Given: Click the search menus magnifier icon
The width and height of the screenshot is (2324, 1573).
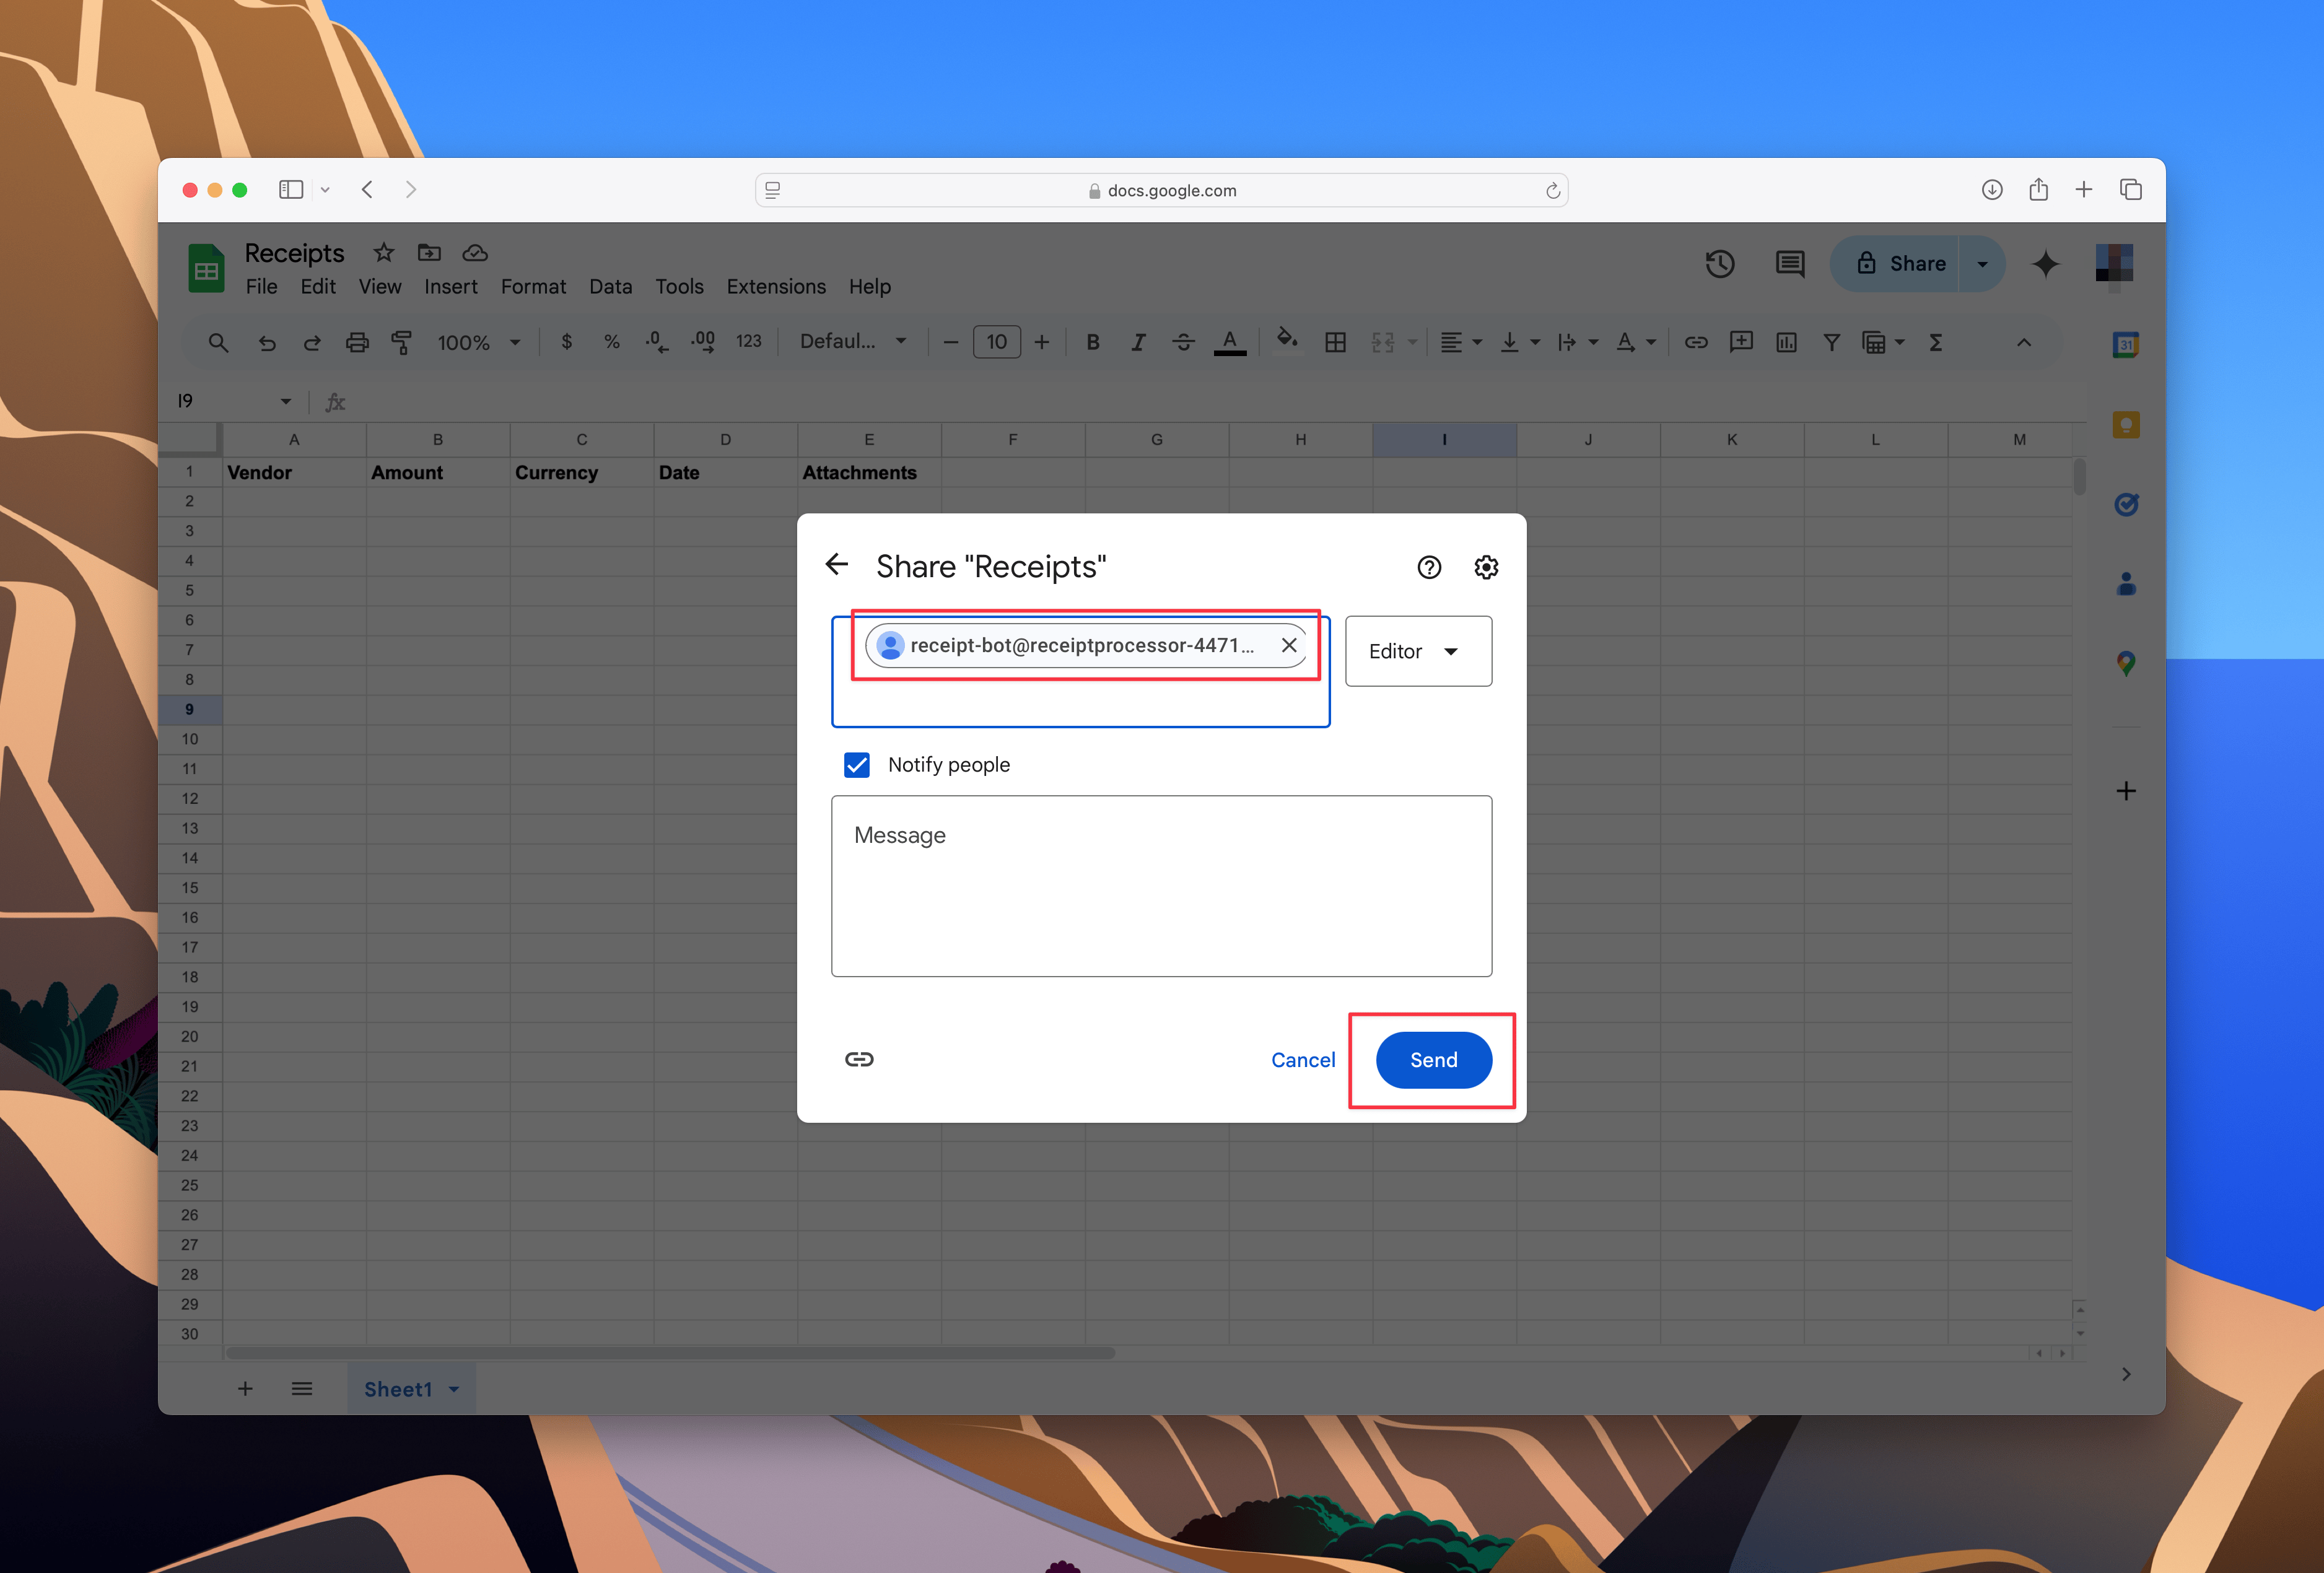Looking at the screenshot, I should [x=218, y=343].
